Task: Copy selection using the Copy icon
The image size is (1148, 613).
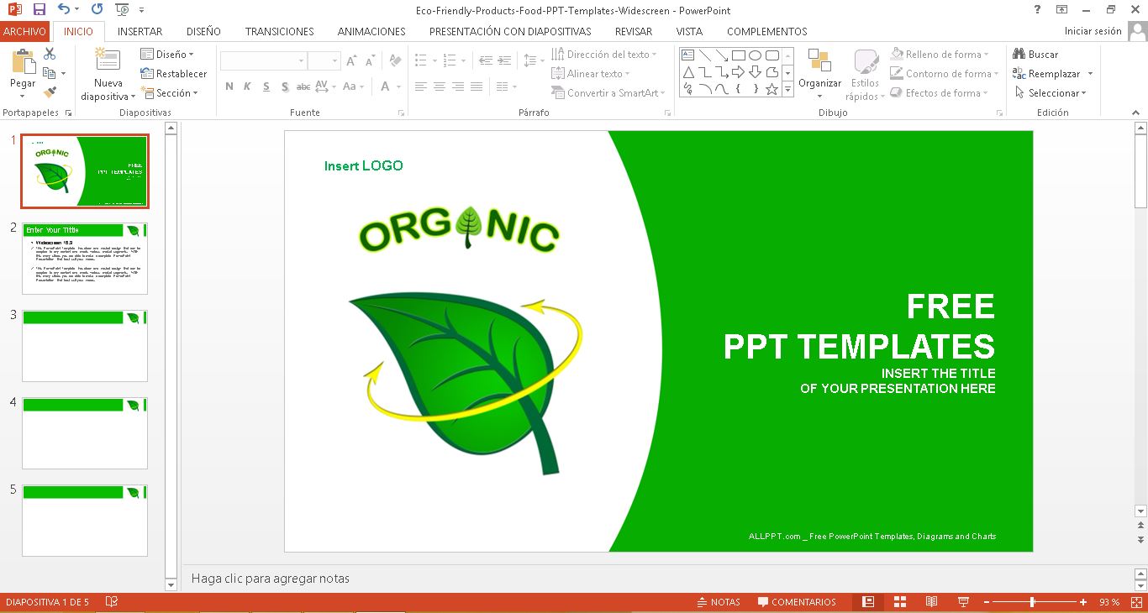Action: pos(50,74)
